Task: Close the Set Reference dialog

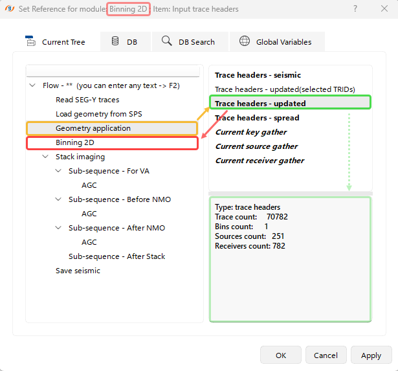Action: [384, 8]
